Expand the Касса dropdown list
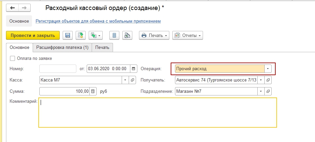315x142 pixels. pos(125,80)
